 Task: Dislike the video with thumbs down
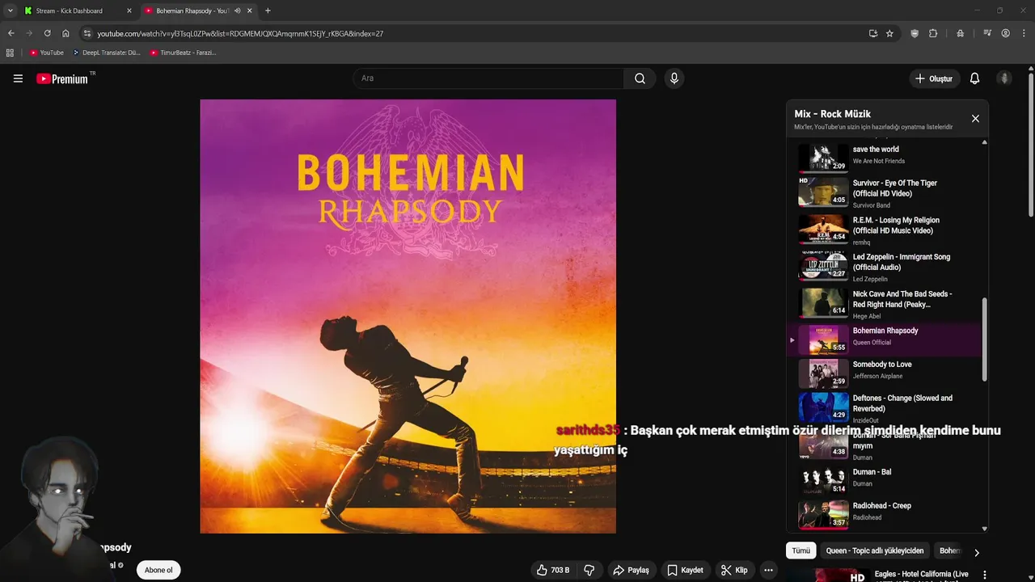[x=589, y=570]
